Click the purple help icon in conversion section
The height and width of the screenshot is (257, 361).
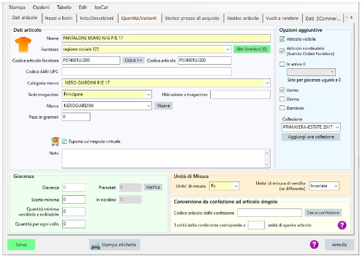342,225
